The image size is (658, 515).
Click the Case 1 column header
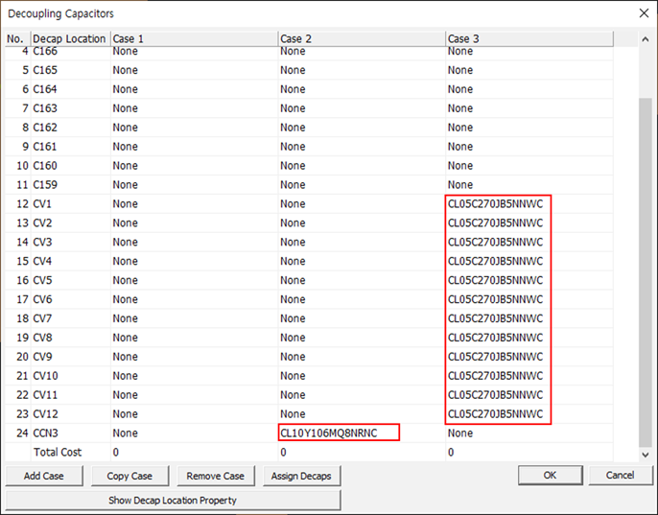[192, 38]
